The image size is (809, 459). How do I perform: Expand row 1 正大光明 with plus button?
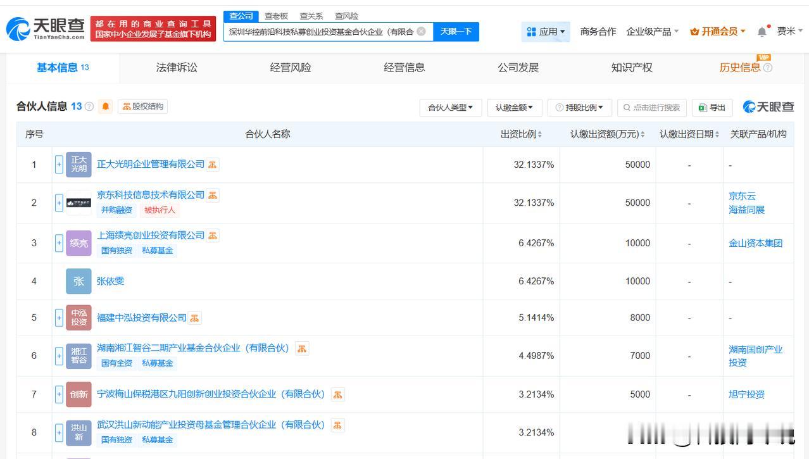point(59,165)
